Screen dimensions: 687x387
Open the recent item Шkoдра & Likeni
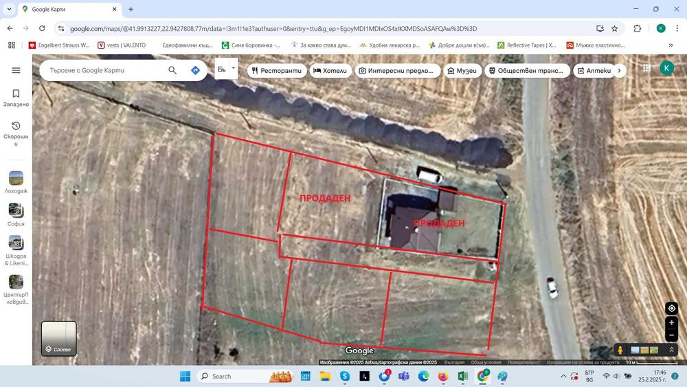pos(16,251)
